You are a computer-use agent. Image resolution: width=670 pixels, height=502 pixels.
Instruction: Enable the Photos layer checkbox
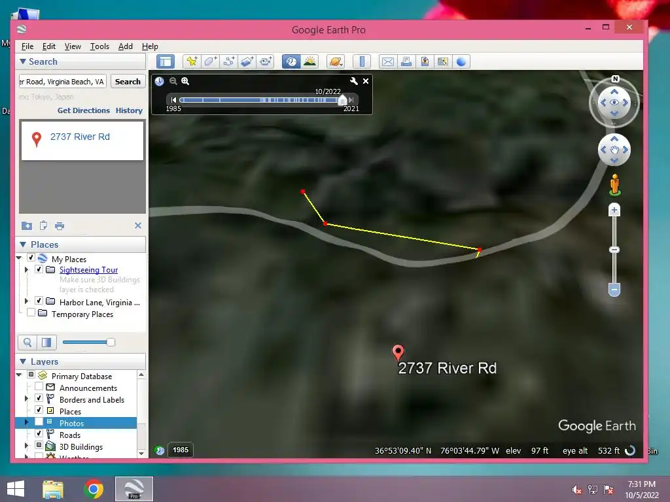pos(39,422)
